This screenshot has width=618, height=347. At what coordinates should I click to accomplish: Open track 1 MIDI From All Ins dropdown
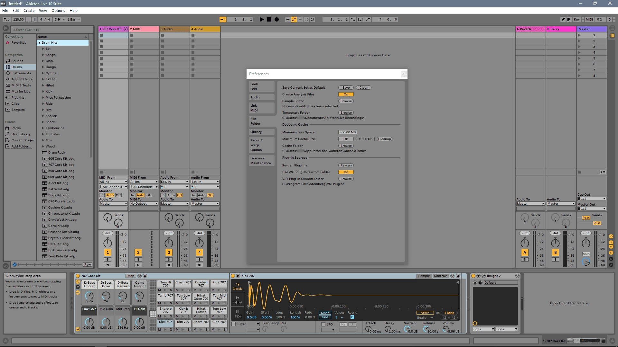(x=113, y=182)
